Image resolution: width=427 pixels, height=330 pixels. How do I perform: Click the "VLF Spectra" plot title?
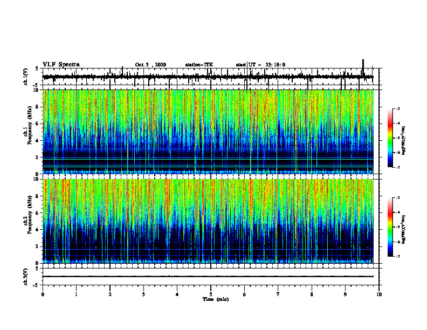pos(61,65)
